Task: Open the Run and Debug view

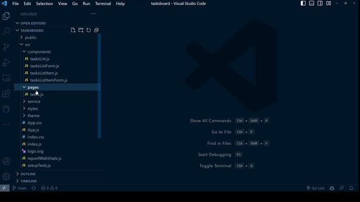Action: point(6,62)
